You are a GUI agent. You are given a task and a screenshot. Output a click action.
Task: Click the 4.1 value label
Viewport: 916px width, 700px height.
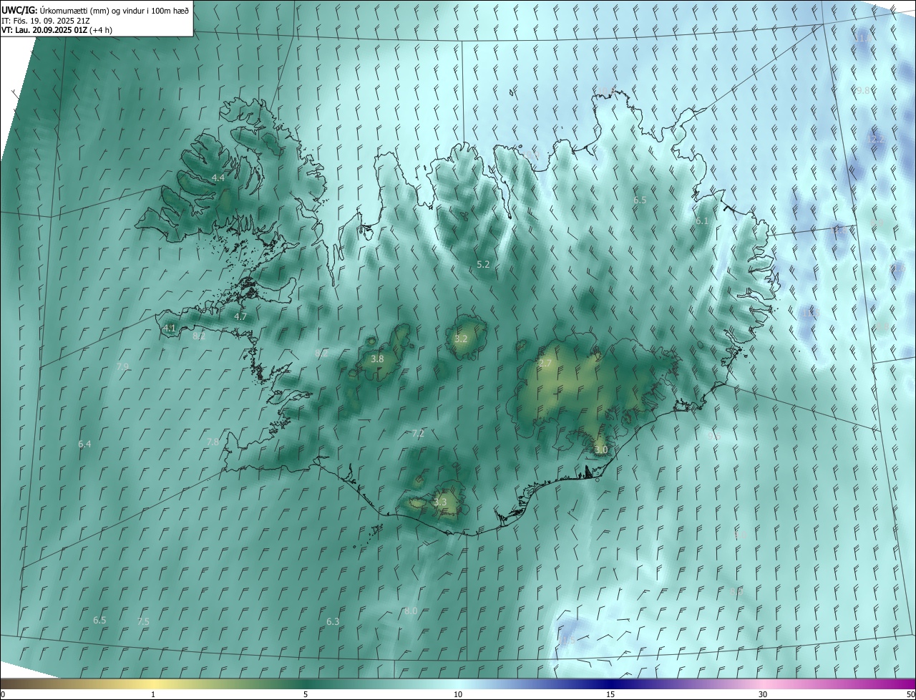click(170, 329)
